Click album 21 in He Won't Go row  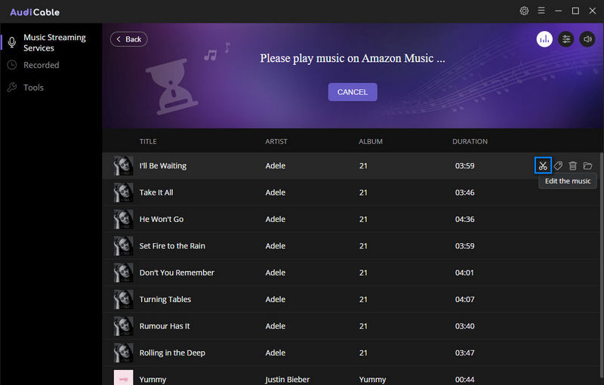[363, 219]
